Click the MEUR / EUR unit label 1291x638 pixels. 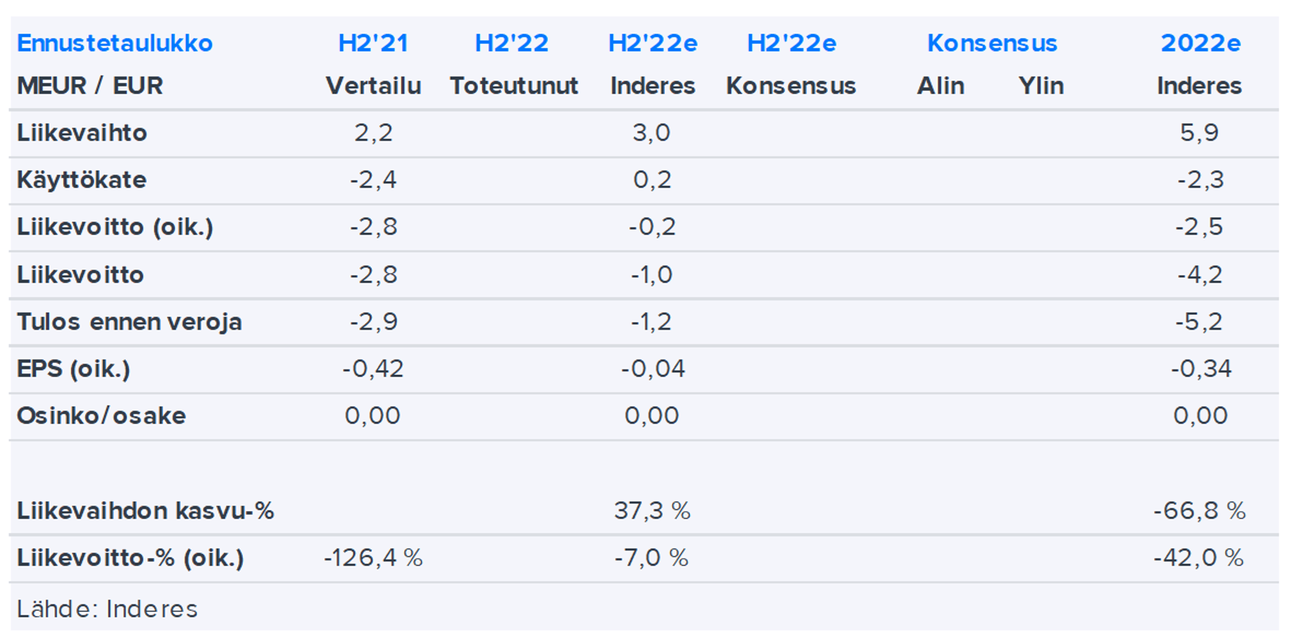(x=90, y=86)
